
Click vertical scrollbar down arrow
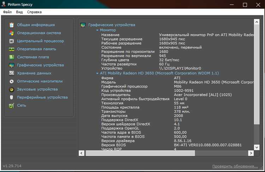point(257,147)
